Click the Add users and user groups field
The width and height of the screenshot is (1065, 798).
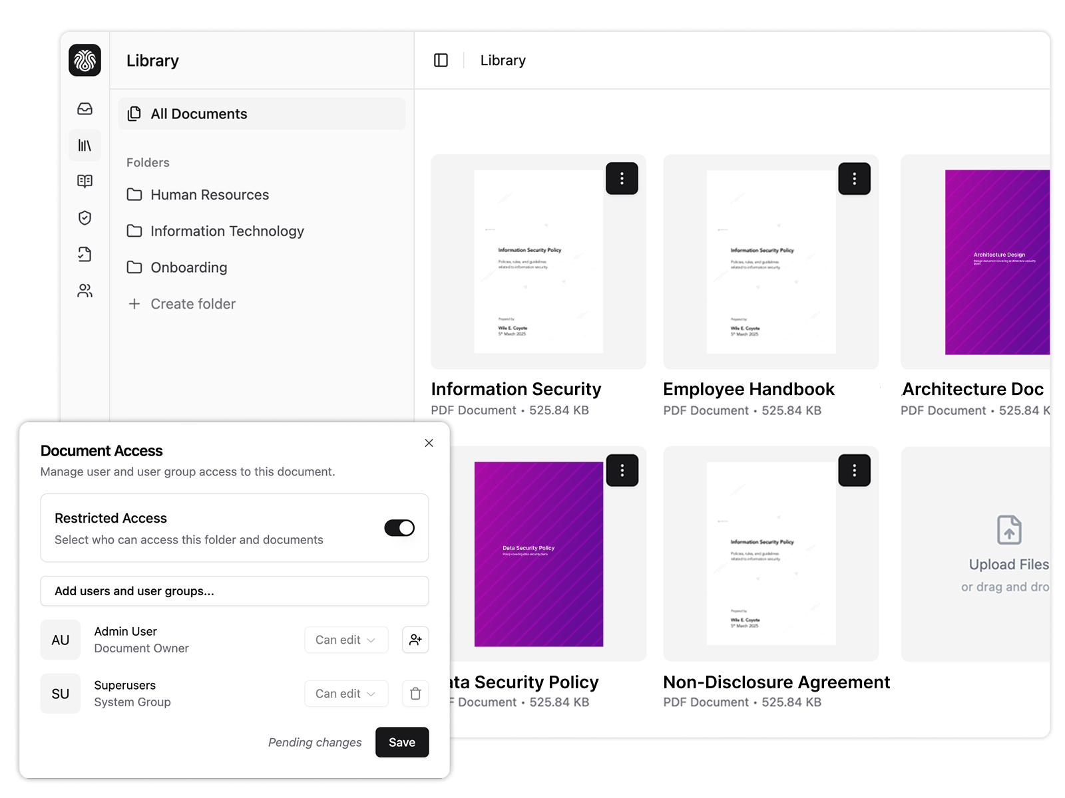pyautogui.click(x=234, y=591)
